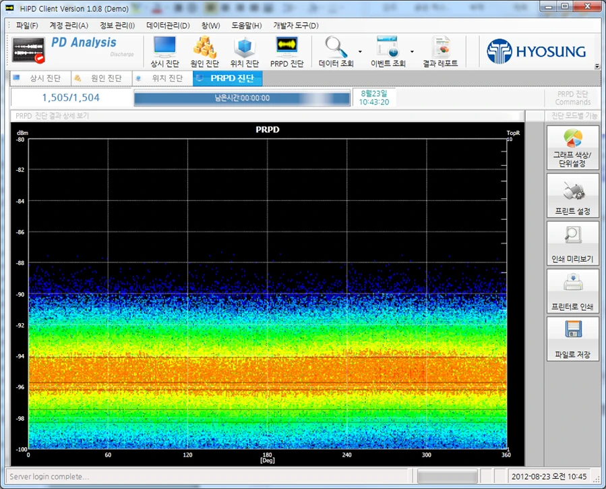Maximize the HiPD Client window
The width and height of the screenshot is (606, 489).
click(x=565, y=6)
